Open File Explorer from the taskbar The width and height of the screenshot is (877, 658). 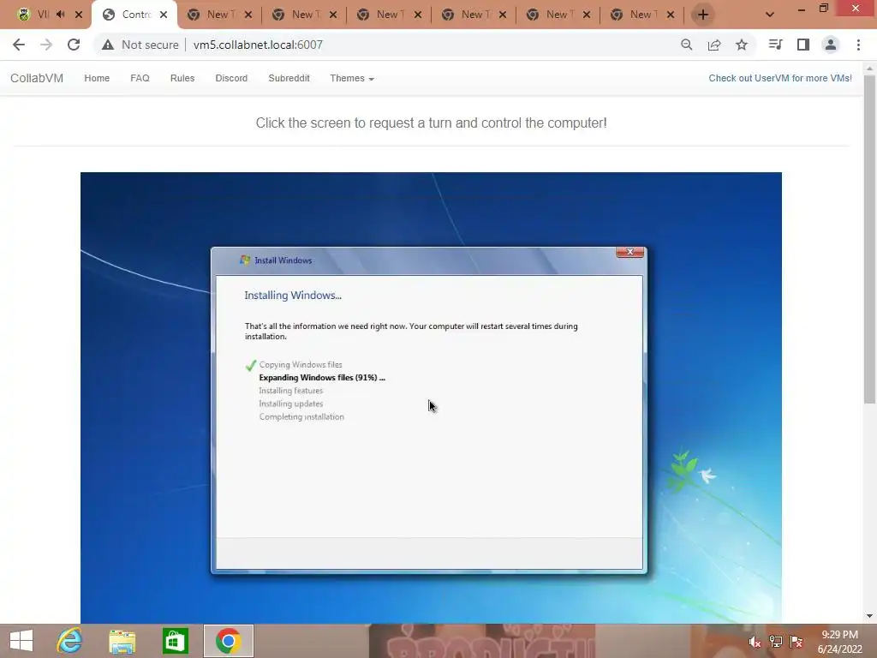coord(122,641)
